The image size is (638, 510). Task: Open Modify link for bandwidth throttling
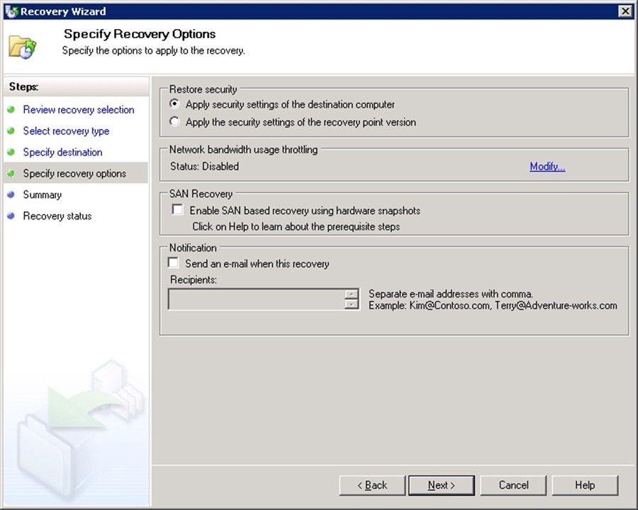547,166
